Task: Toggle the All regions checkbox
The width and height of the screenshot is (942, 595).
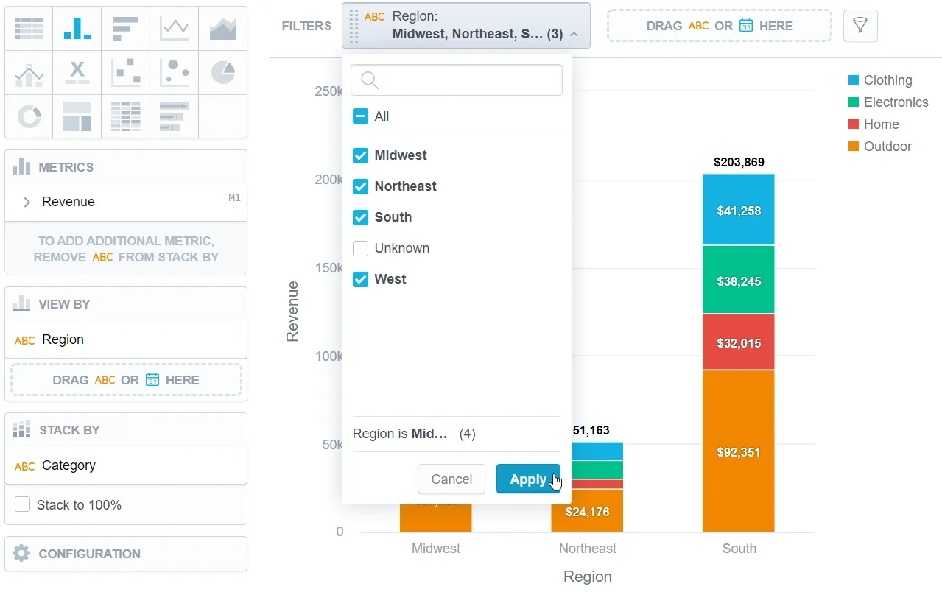Action: (360, 116)
